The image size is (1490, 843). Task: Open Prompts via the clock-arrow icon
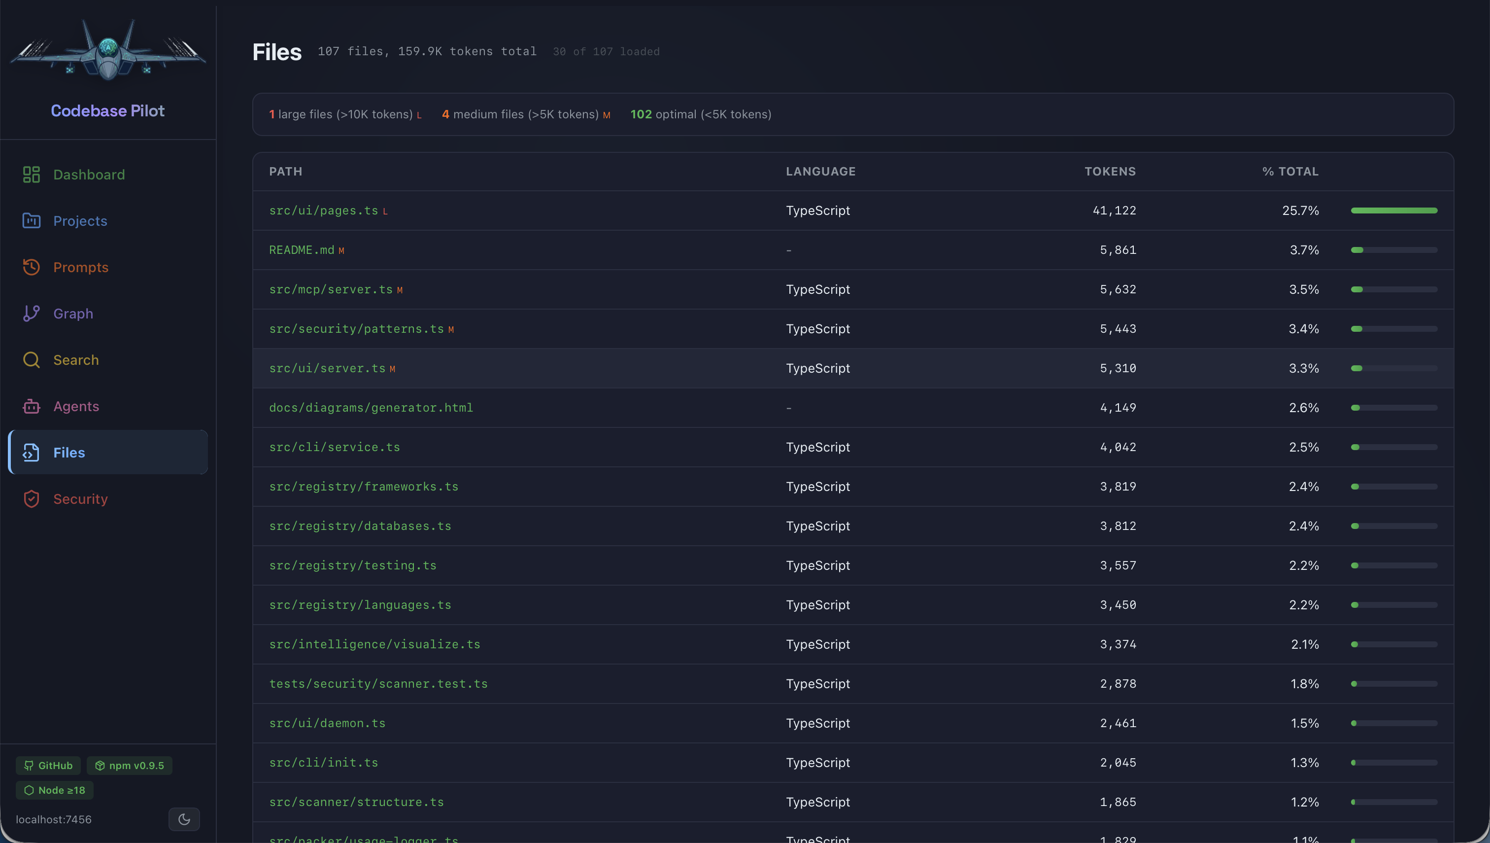[31, 267]
